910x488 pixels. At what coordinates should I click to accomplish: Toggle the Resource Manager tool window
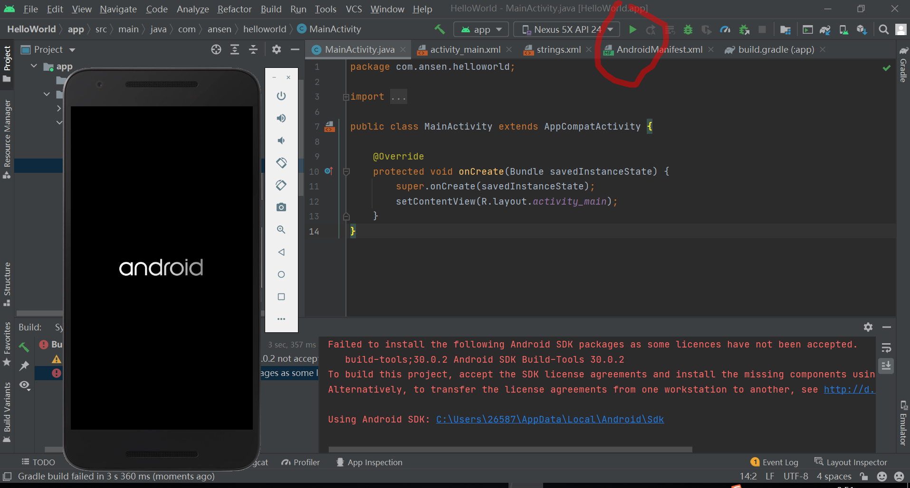click(x=7, y=139)
